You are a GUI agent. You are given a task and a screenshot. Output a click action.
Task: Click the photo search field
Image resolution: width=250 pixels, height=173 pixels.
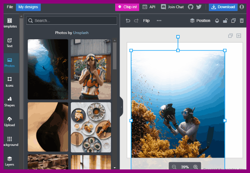click(x=72, y=21)
